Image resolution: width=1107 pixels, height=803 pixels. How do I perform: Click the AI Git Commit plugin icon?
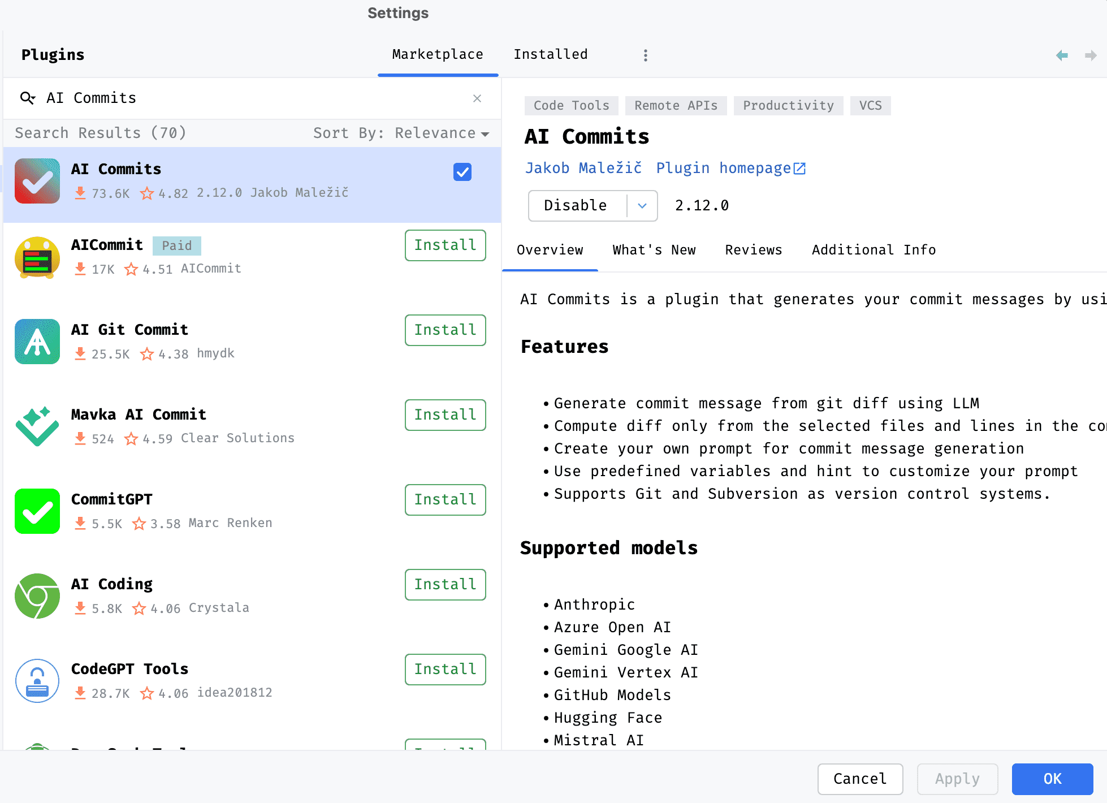[37, 342]
